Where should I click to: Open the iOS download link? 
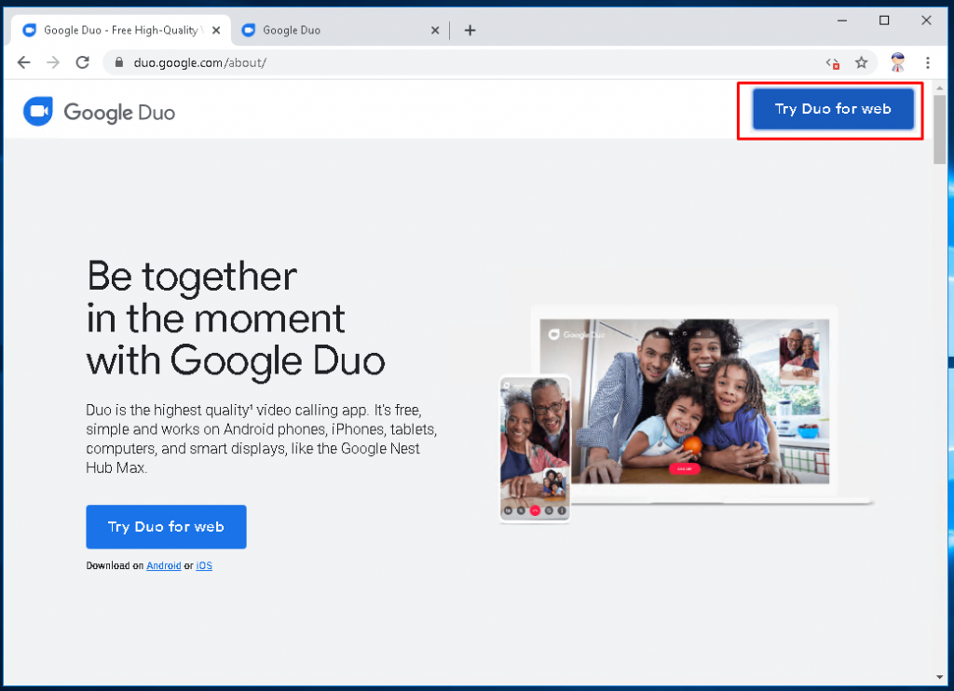tap(204, 565)
